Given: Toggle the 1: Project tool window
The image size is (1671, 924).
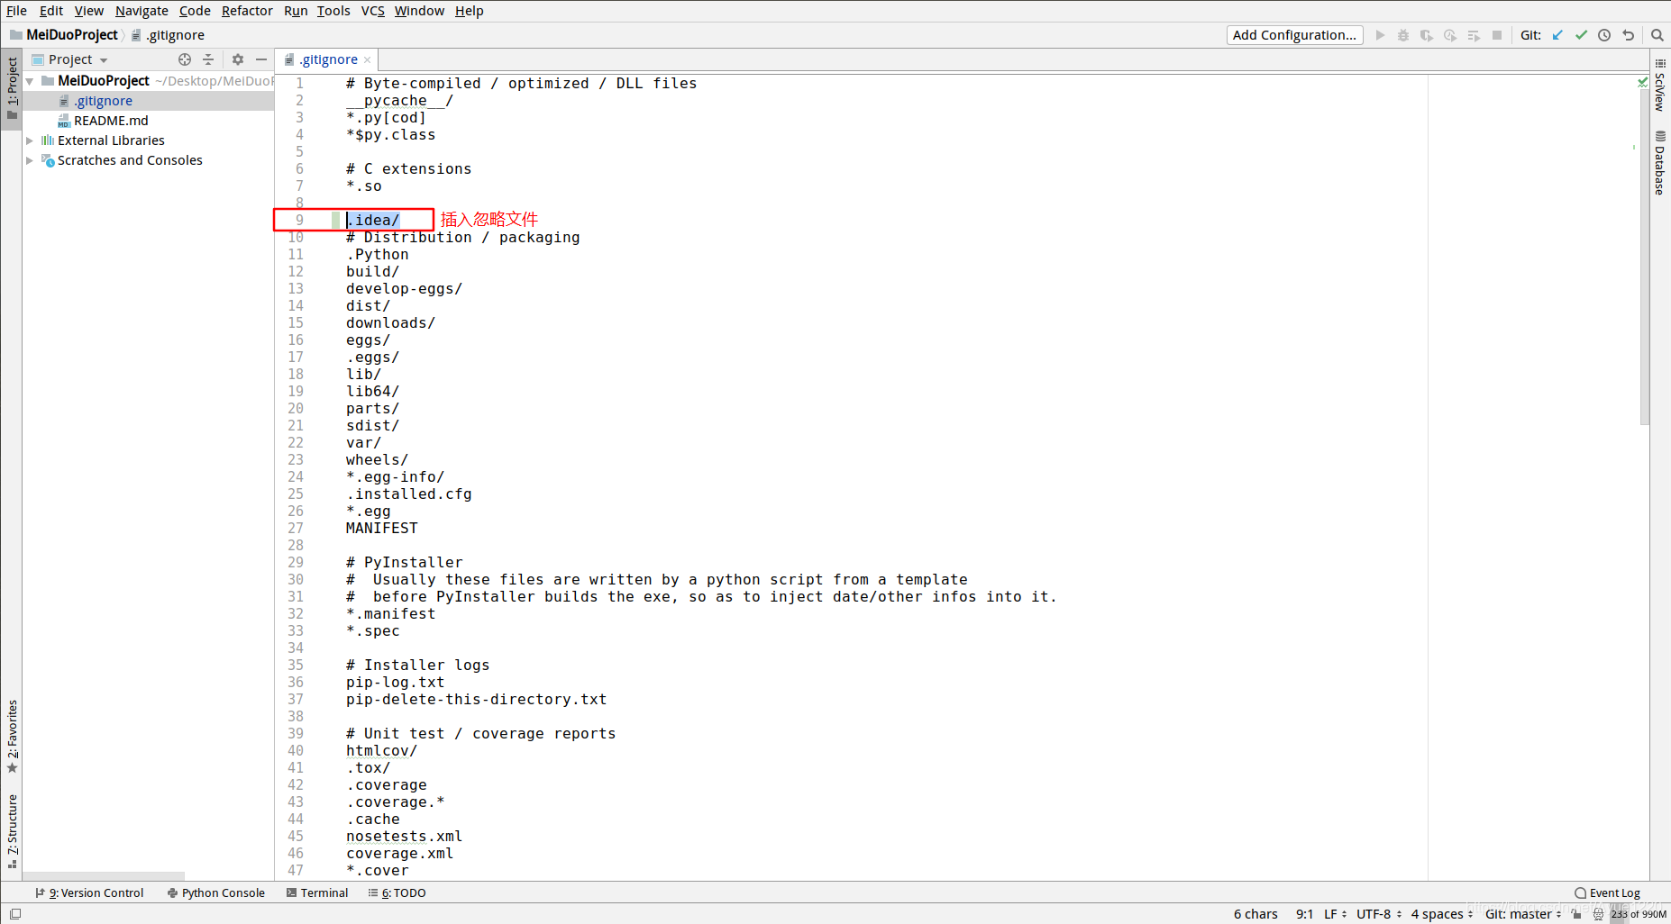Looking at the screenshot, I should pyautogui.click(x=12, y=89).
